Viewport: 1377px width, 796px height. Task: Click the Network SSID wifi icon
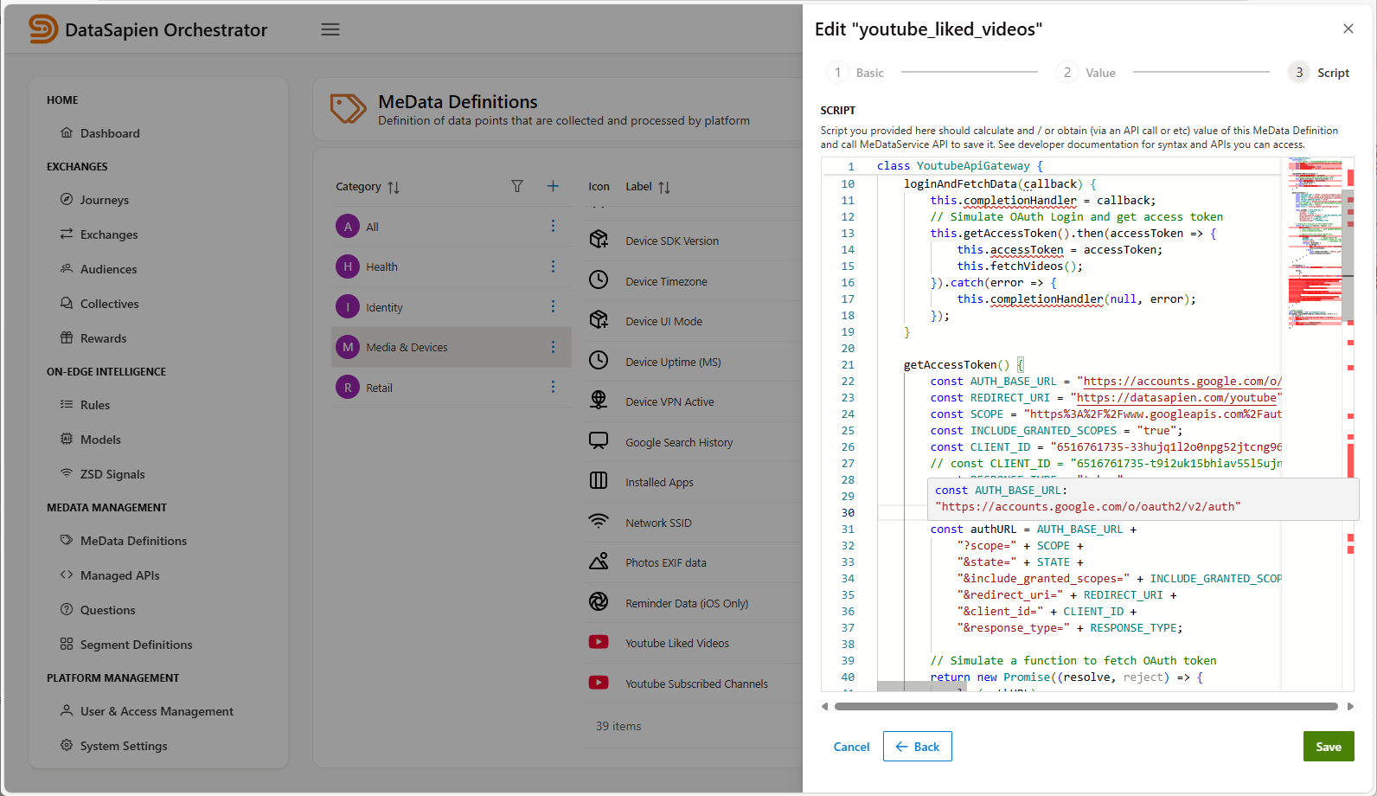pyautogui.click(x=599, y=521)
